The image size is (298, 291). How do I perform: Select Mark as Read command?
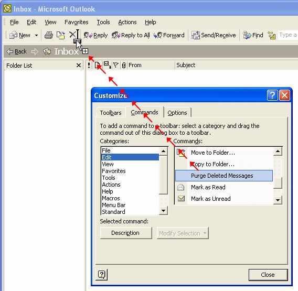[x=224, y=187]
